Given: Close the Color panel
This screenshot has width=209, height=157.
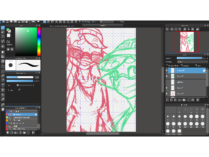Looking at the screenshot, I should (x=39, y=25).
